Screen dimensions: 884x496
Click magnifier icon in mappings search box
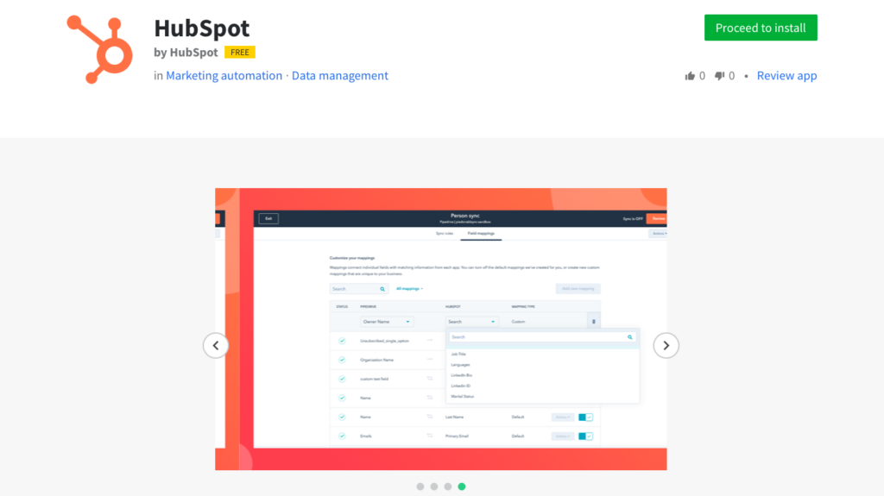pyautogui.click(x=382, y=289)
